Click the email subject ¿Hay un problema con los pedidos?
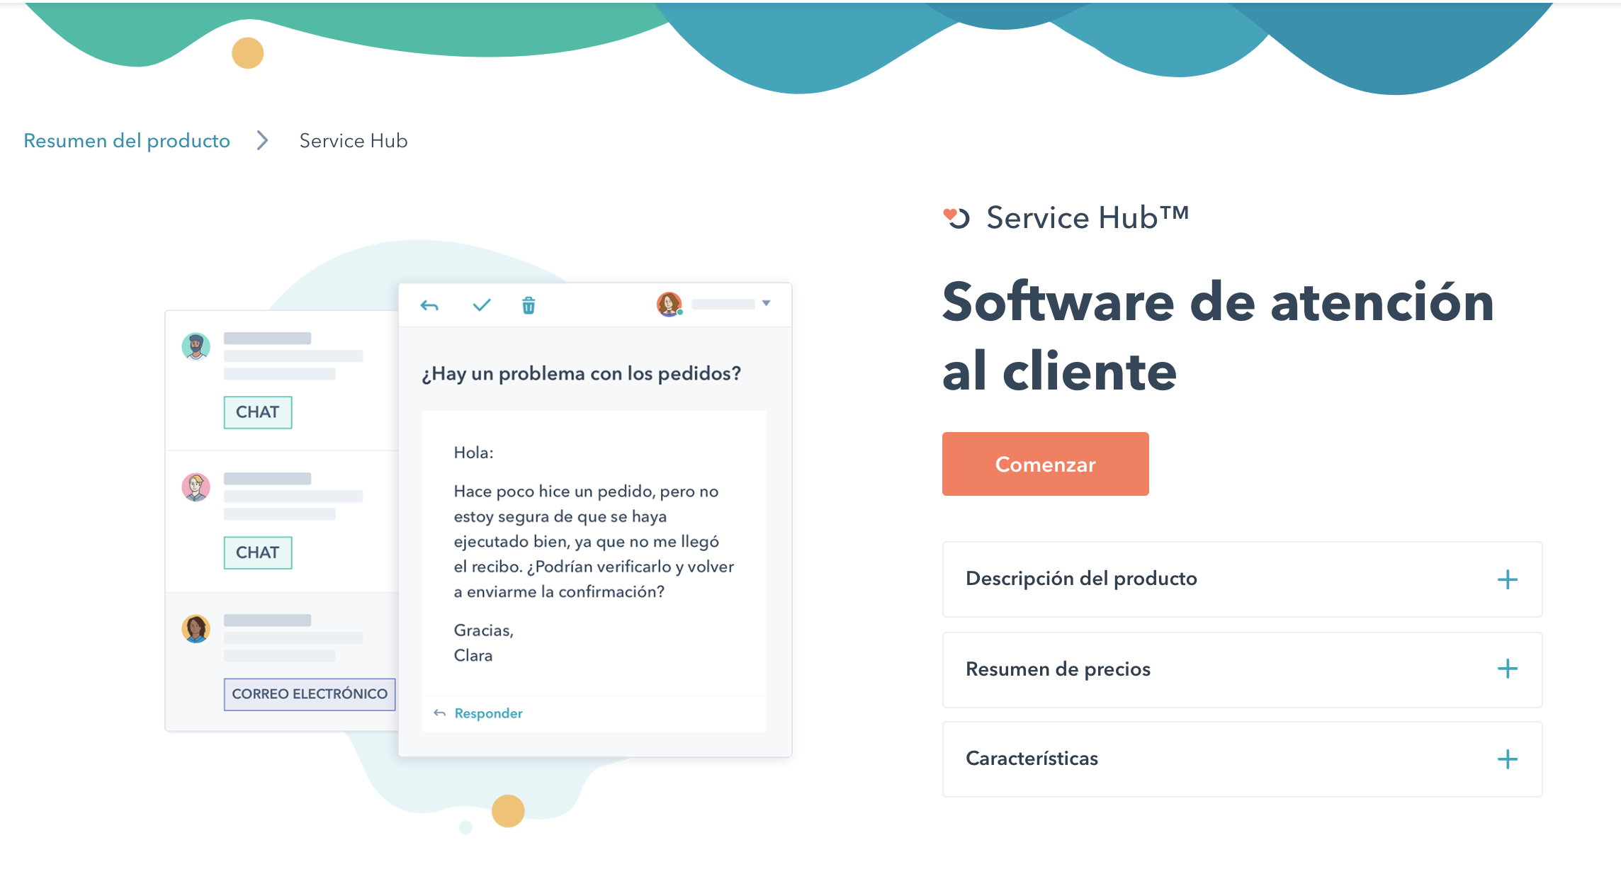 tap(581, 374)
